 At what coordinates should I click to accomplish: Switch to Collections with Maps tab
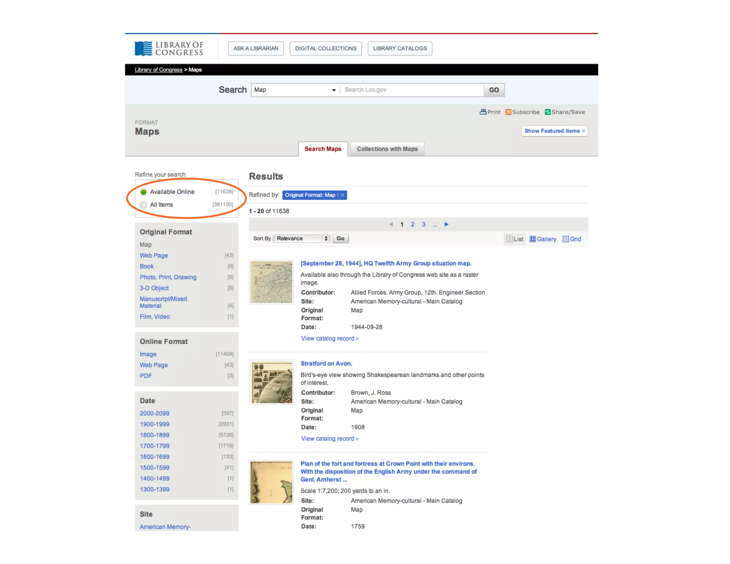(x=387, y=149)
